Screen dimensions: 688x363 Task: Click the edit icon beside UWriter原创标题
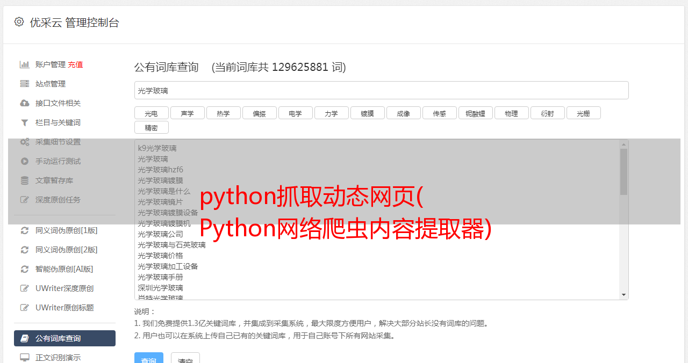pyautogui.click(x=24, y=308)
